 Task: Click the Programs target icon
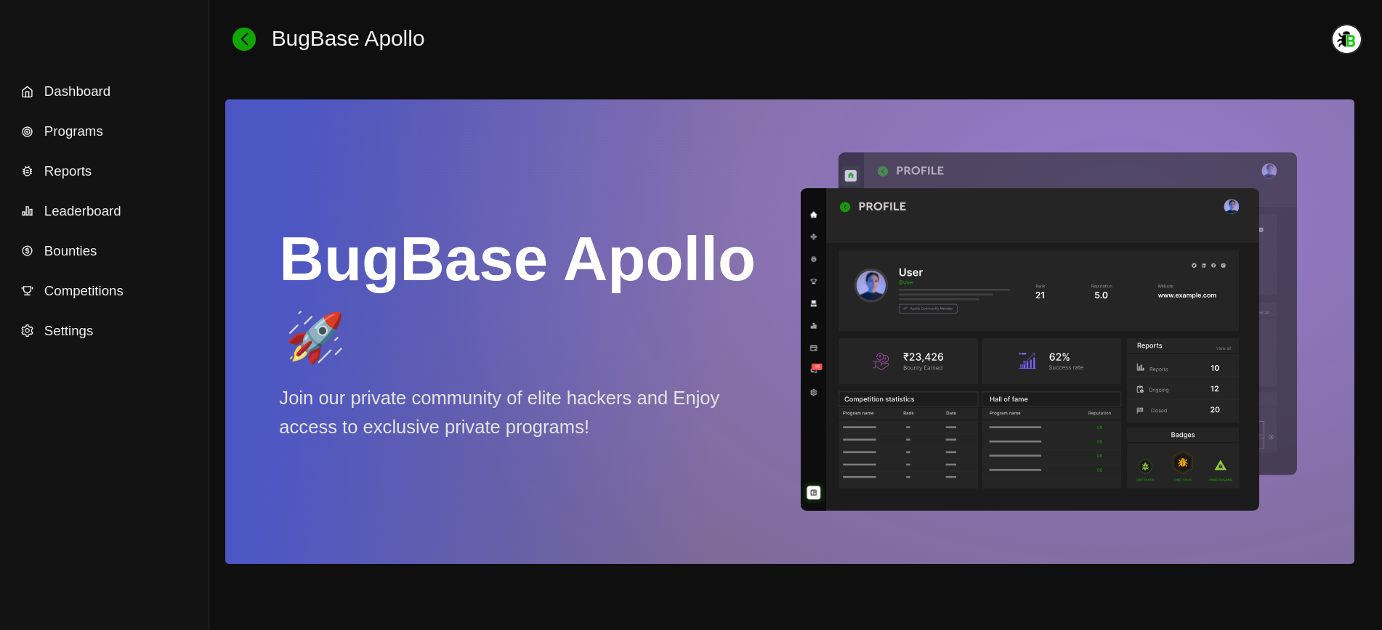click(x=27, y=131)
